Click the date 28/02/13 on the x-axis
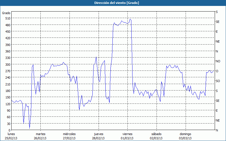226x141 pixels. click(x=98, y=138)
